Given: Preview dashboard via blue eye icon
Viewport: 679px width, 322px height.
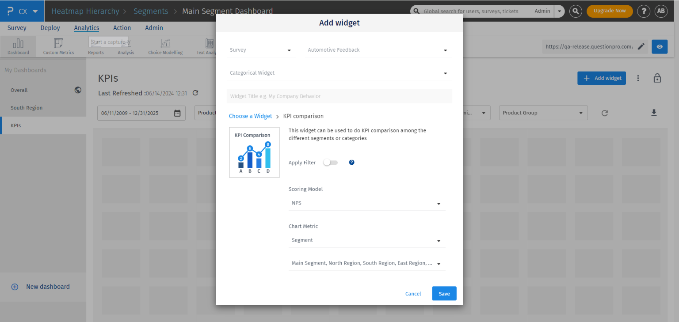Looking at the screenshot, I should click(659, 46).
